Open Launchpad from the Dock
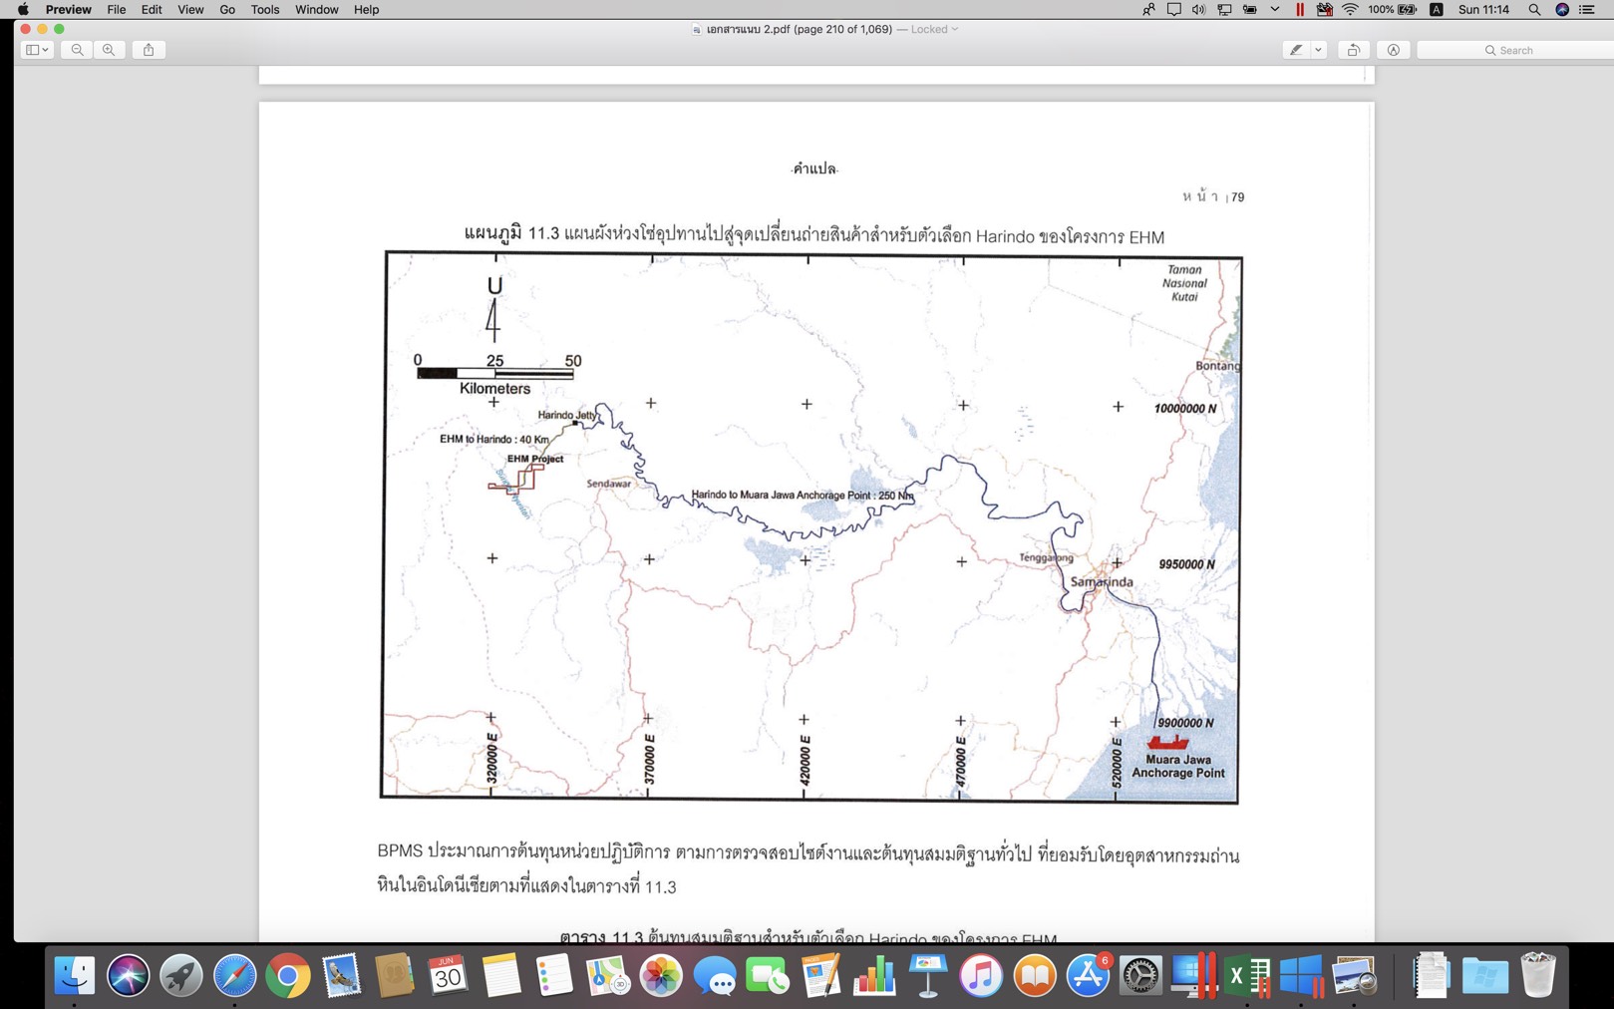 pyautogui.click(x=180, y=976)
